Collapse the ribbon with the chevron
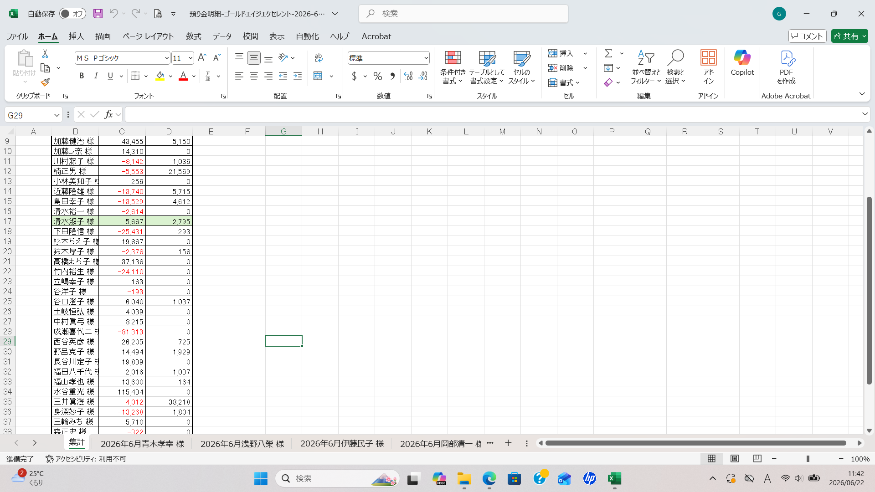Image resolution: width=875 pixels, height=492 pixels. 862,94
